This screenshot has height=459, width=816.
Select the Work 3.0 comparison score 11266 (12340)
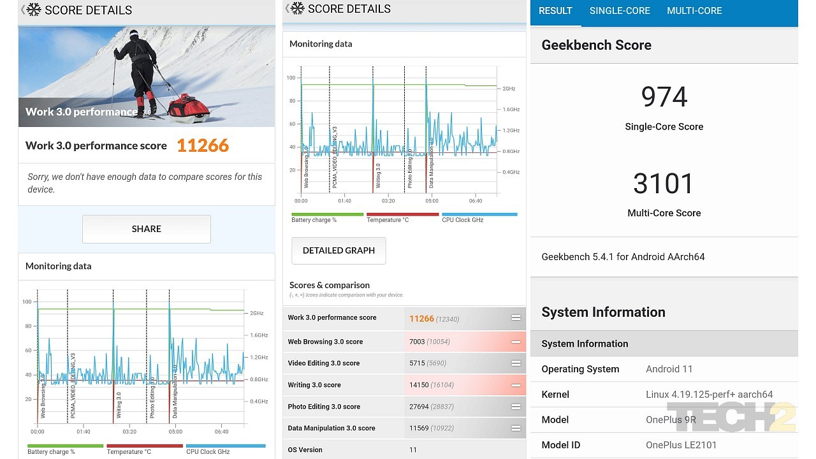[x=434, y=318]
